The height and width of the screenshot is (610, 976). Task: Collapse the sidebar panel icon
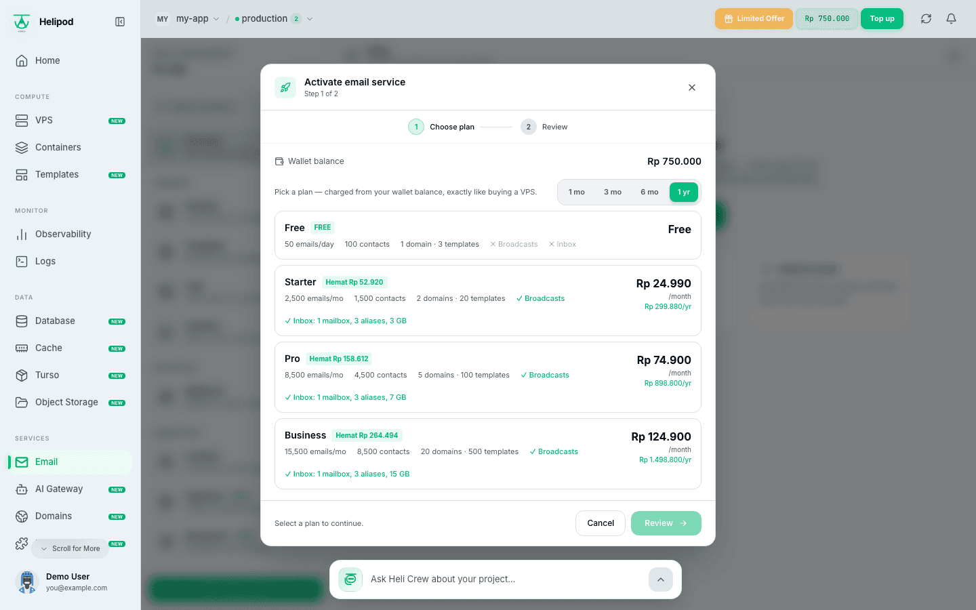120,22
